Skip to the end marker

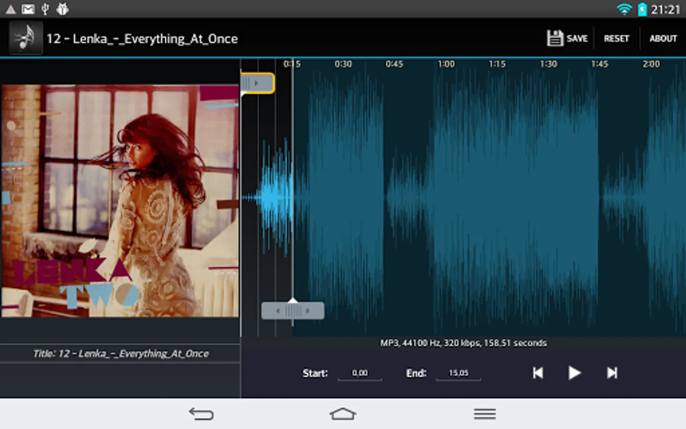click(612, 373)
